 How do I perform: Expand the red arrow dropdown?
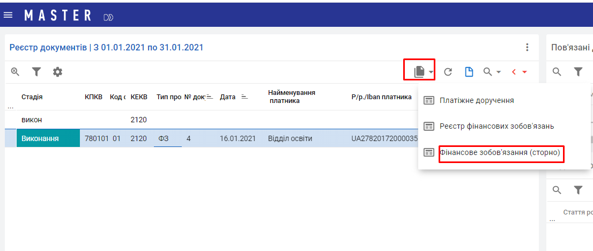click(x=525, y=72)
